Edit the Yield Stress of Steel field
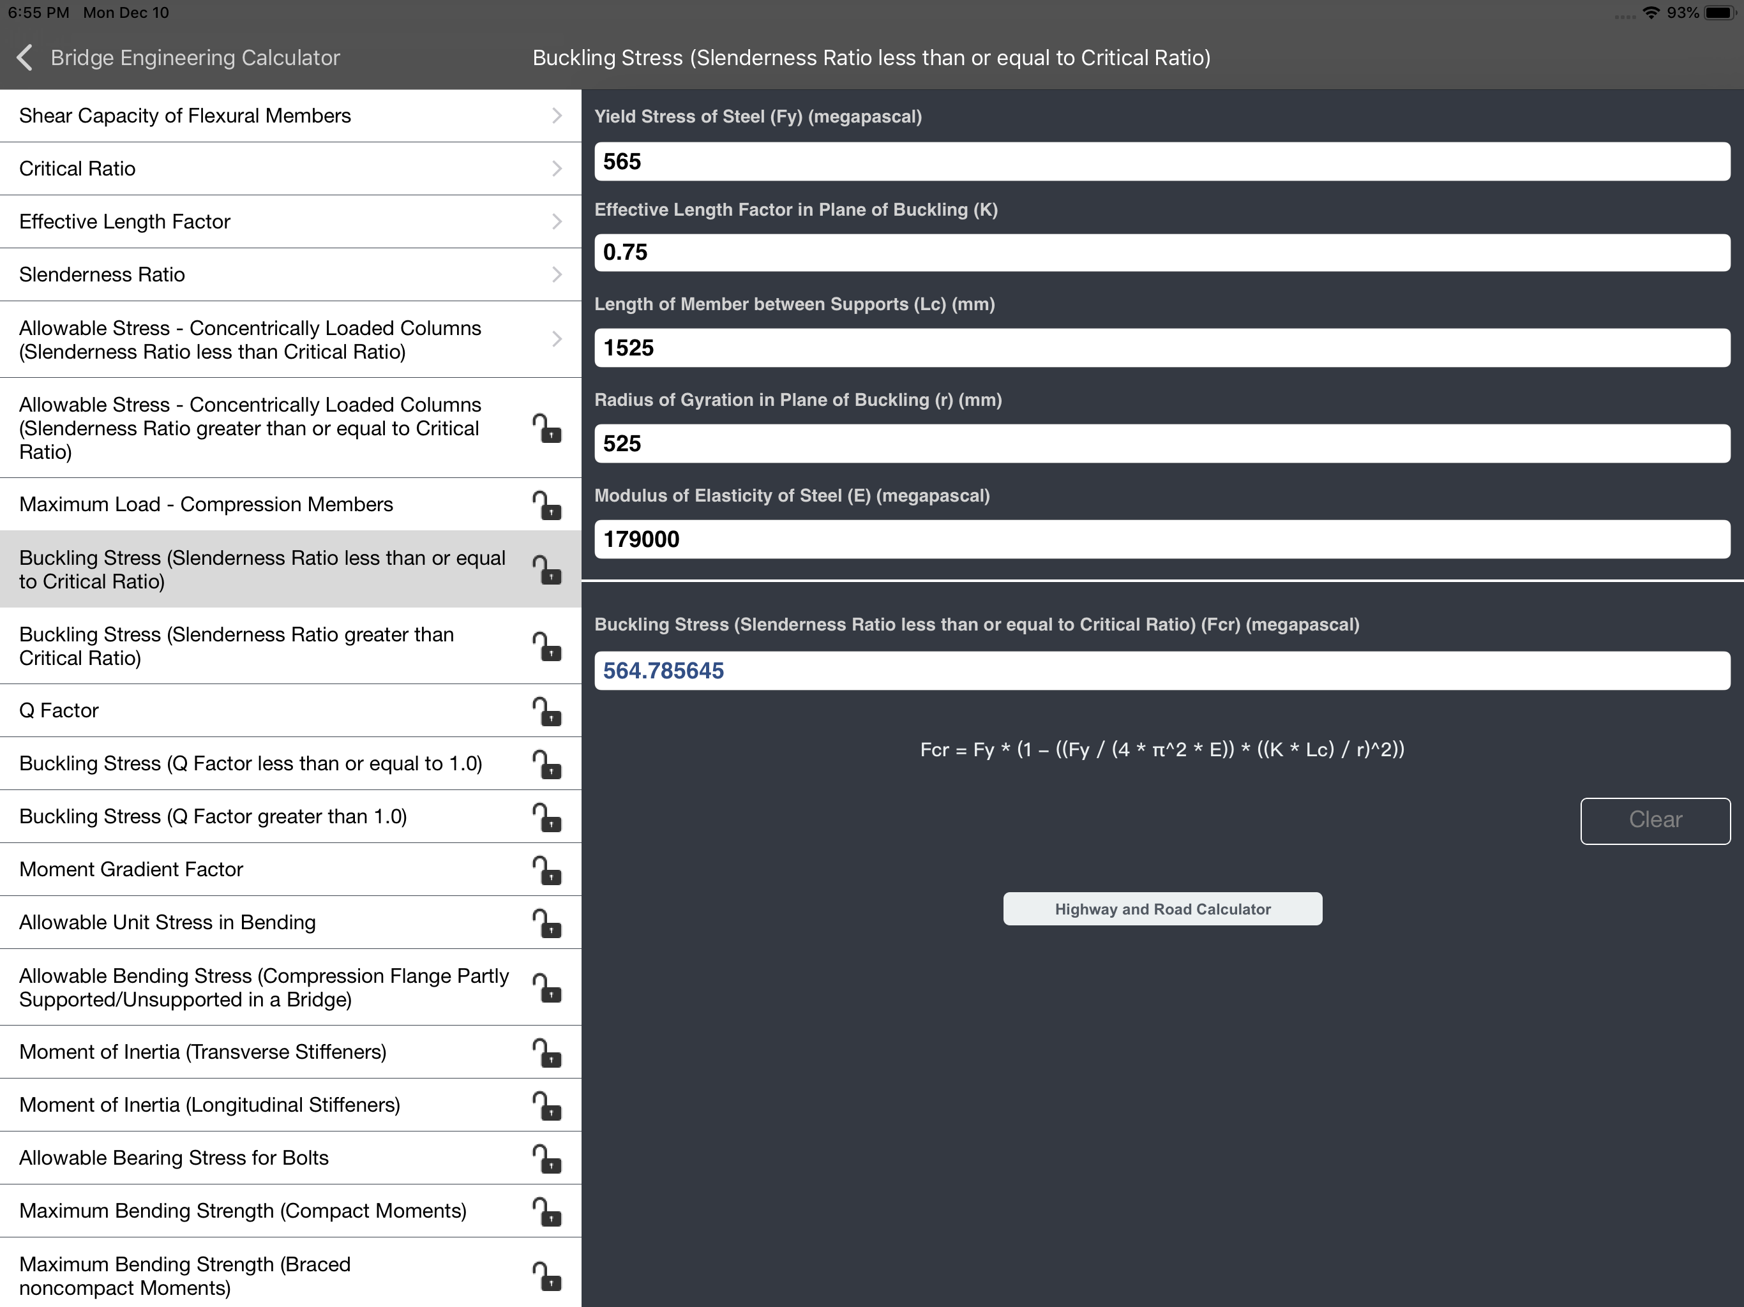The height and width of the screenshot is (1307, 1744). coord(1161,161)
